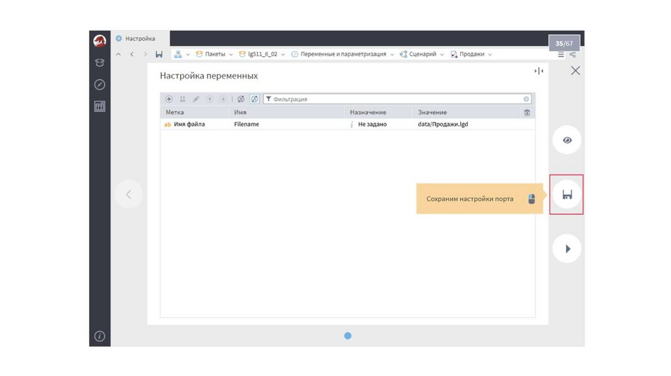
Task: Expand the Пакеты breadcrumb dropdown
Action: tap(214, 54)
